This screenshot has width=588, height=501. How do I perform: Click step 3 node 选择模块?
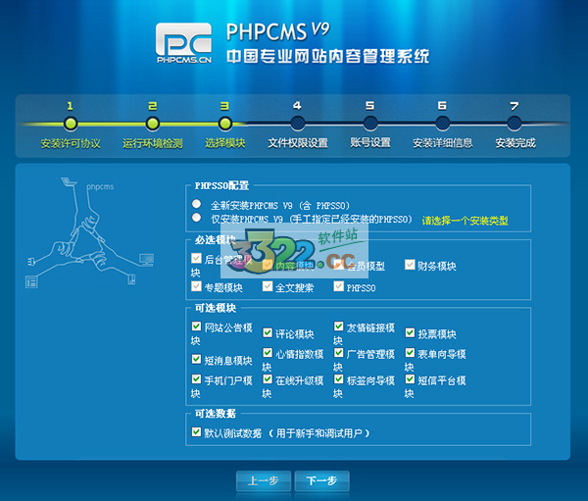[x=225, y=124]
